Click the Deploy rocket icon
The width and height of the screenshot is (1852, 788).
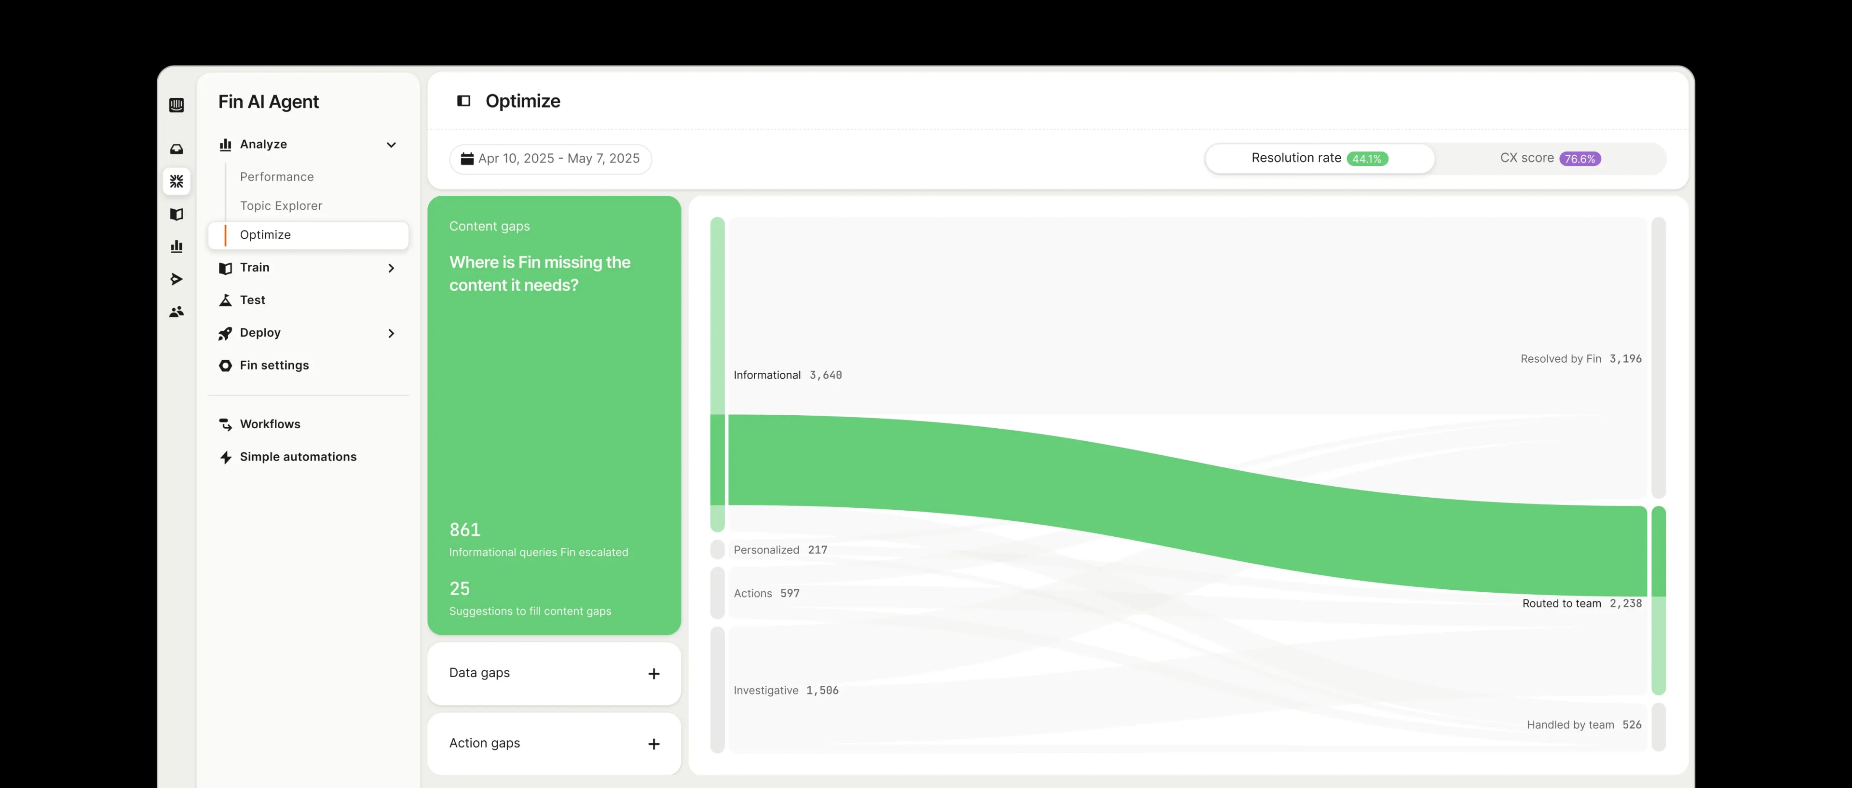click(225, 333)
